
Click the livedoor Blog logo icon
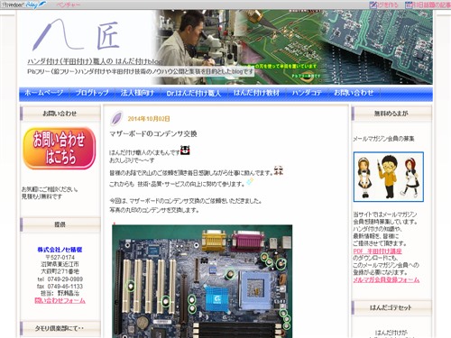pyautogui.click(x=23, y=5)
